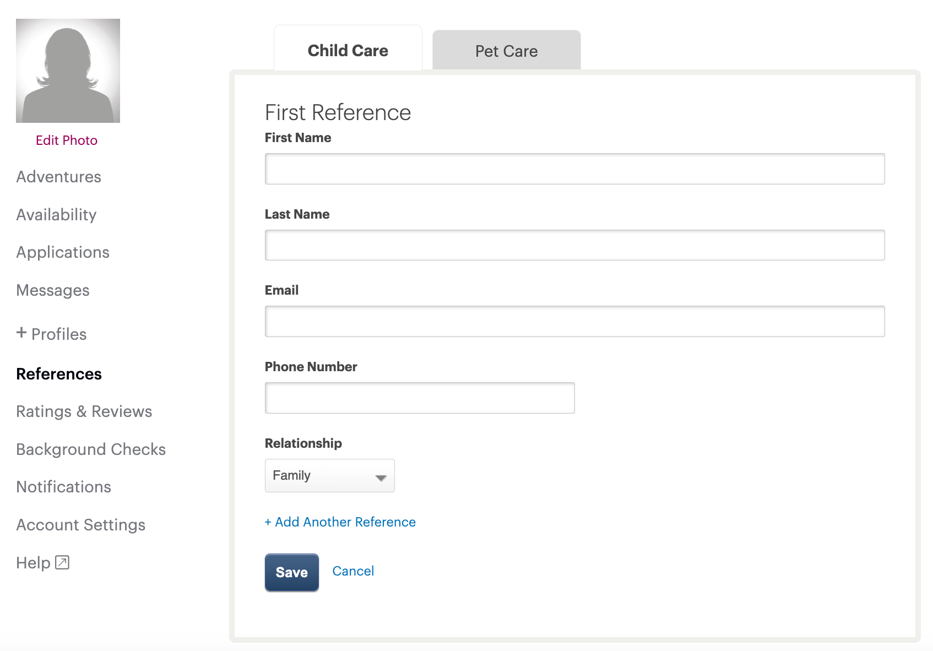Click the external link icon beside Help

tap(62, 562)
